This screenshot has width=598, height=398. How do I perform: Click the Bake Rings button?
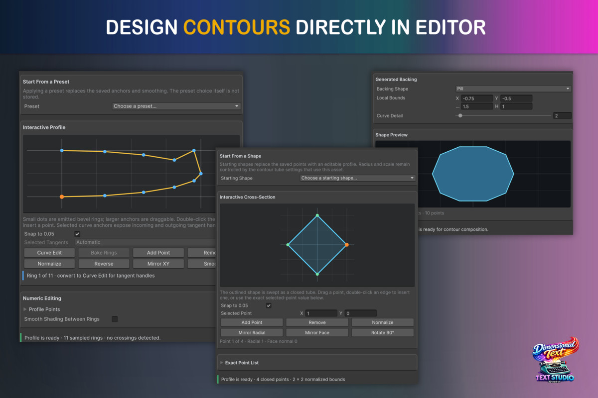coord(104,253)
